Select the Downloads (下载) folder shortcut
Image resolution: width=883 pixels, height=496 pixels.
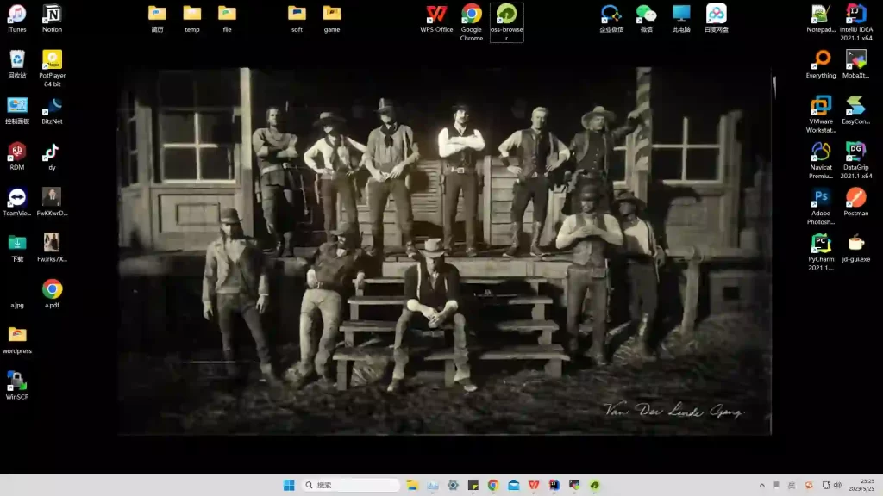(x=17, y=249)
